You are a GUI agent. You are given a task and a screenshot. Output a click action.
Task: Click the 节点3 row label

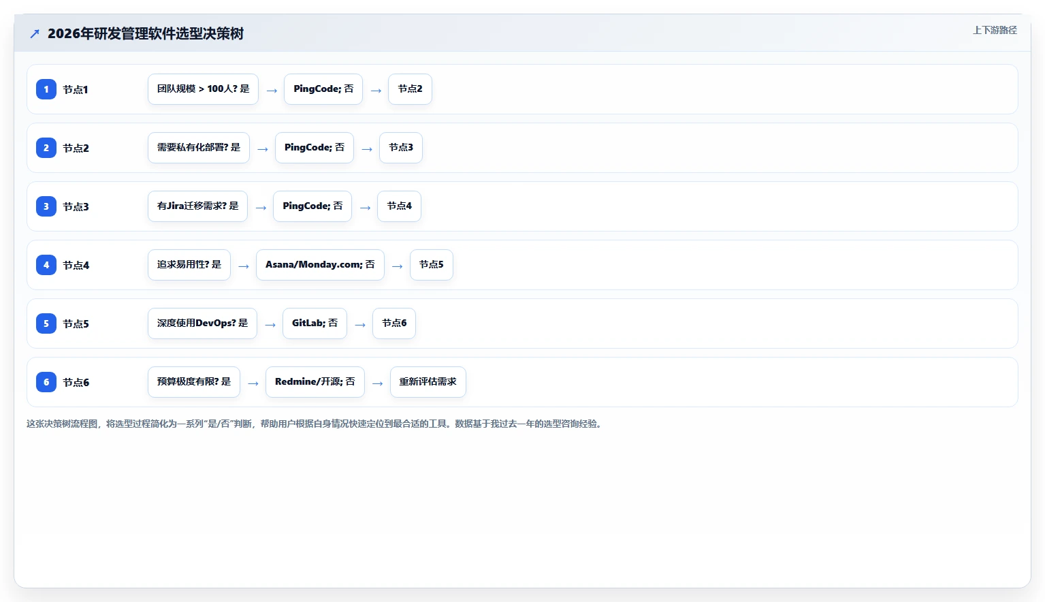[76, 207]
